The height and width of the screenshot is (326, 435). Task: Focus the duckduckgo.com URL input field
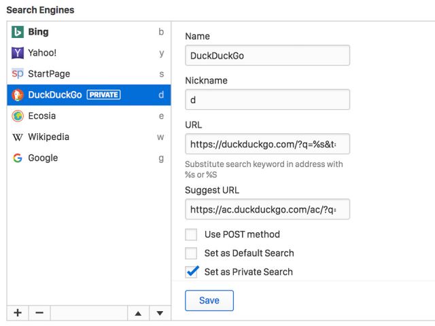click(x=267, y=144)
